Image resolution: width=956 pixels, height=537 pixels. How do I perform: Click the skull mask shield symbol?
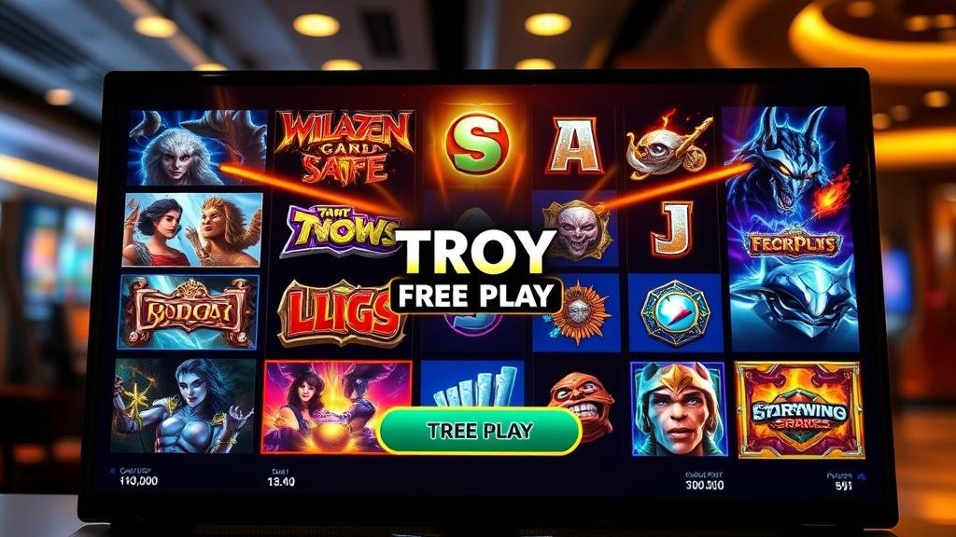(576, 229)
